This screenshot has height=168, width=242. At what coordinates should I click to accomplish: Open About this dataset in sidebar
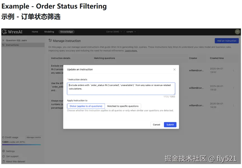(x=15, y=161)
